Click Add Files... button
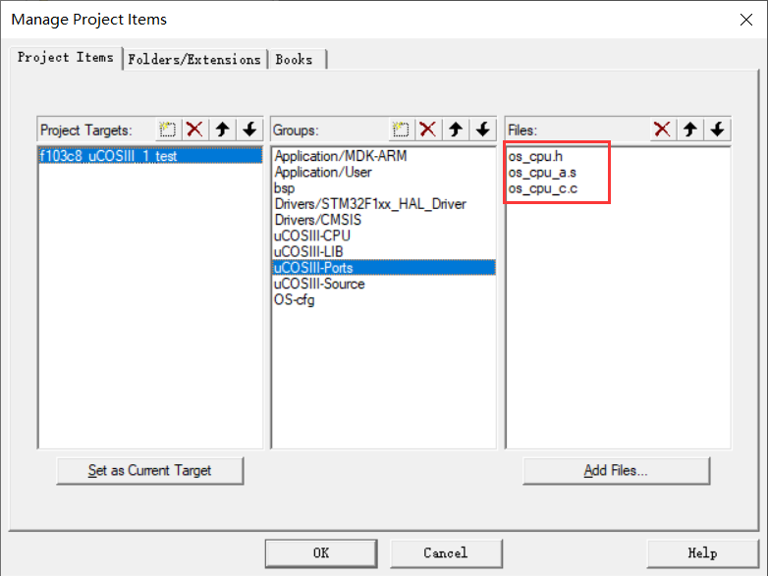Screen dimensions: 768x576 pyautogui.click(x=616, y=471)
